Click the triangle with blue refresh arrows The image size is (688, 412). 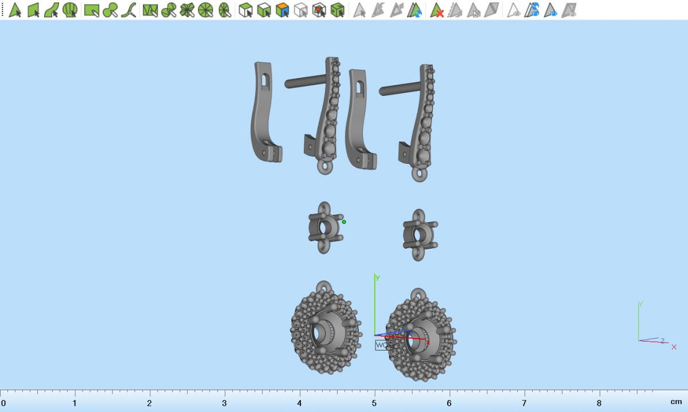[415, 10]
